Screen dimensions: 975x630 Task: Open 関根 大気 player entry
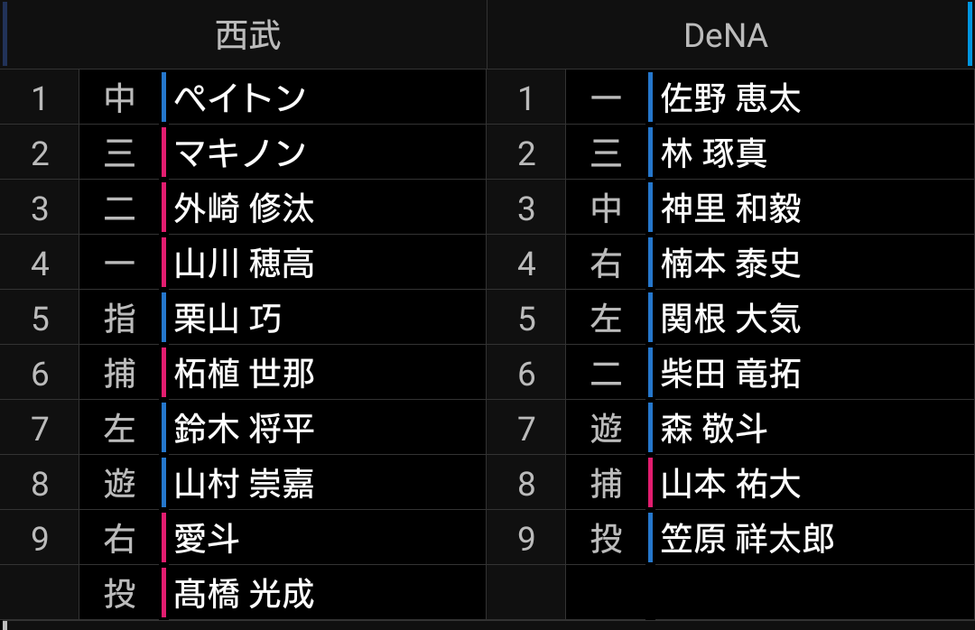pyautogui.click(x=730, y=318)
